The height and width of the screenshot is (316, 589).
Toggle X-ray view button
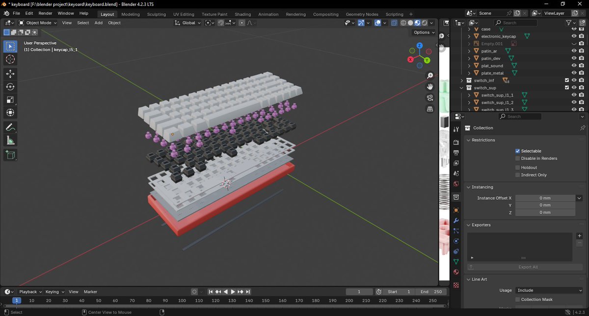[394, 23]
